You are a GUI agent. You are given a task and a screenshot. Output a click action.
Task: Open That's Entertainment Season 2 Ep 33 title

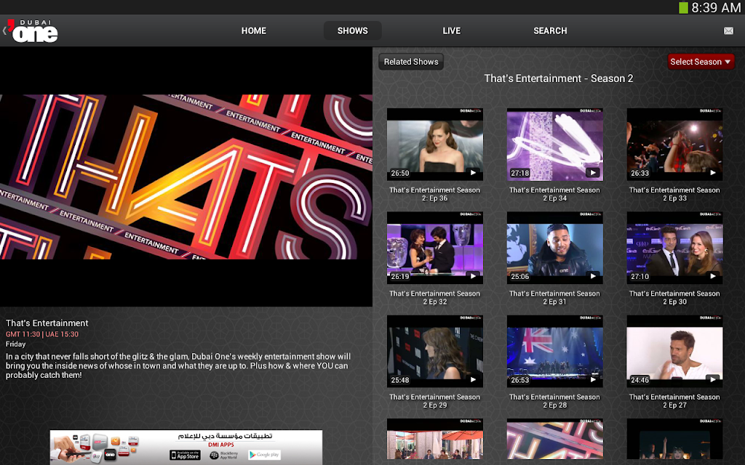674,194
